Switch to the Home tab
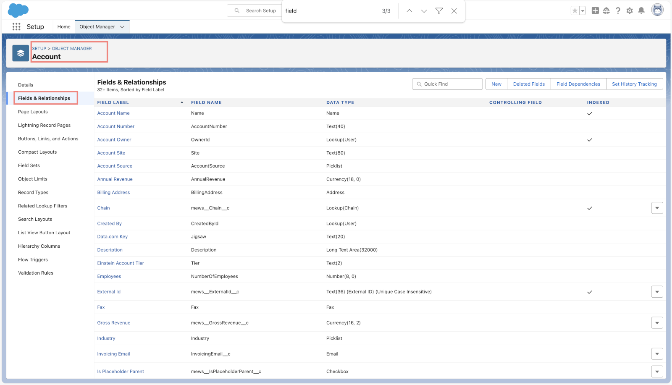 [64, 26]
